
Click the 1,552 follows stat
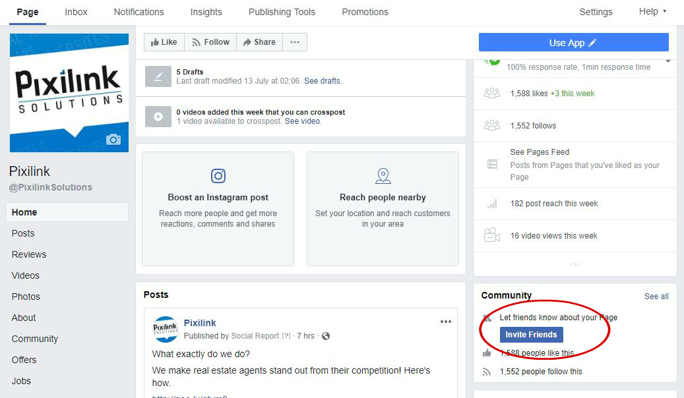click(x=533, y=126)
